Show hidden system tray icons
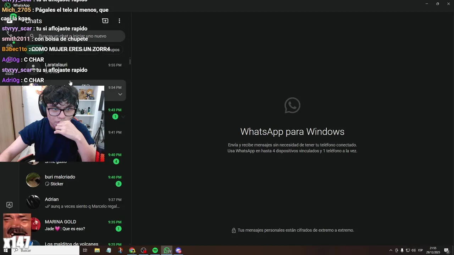454x255 pixels. 391,250
